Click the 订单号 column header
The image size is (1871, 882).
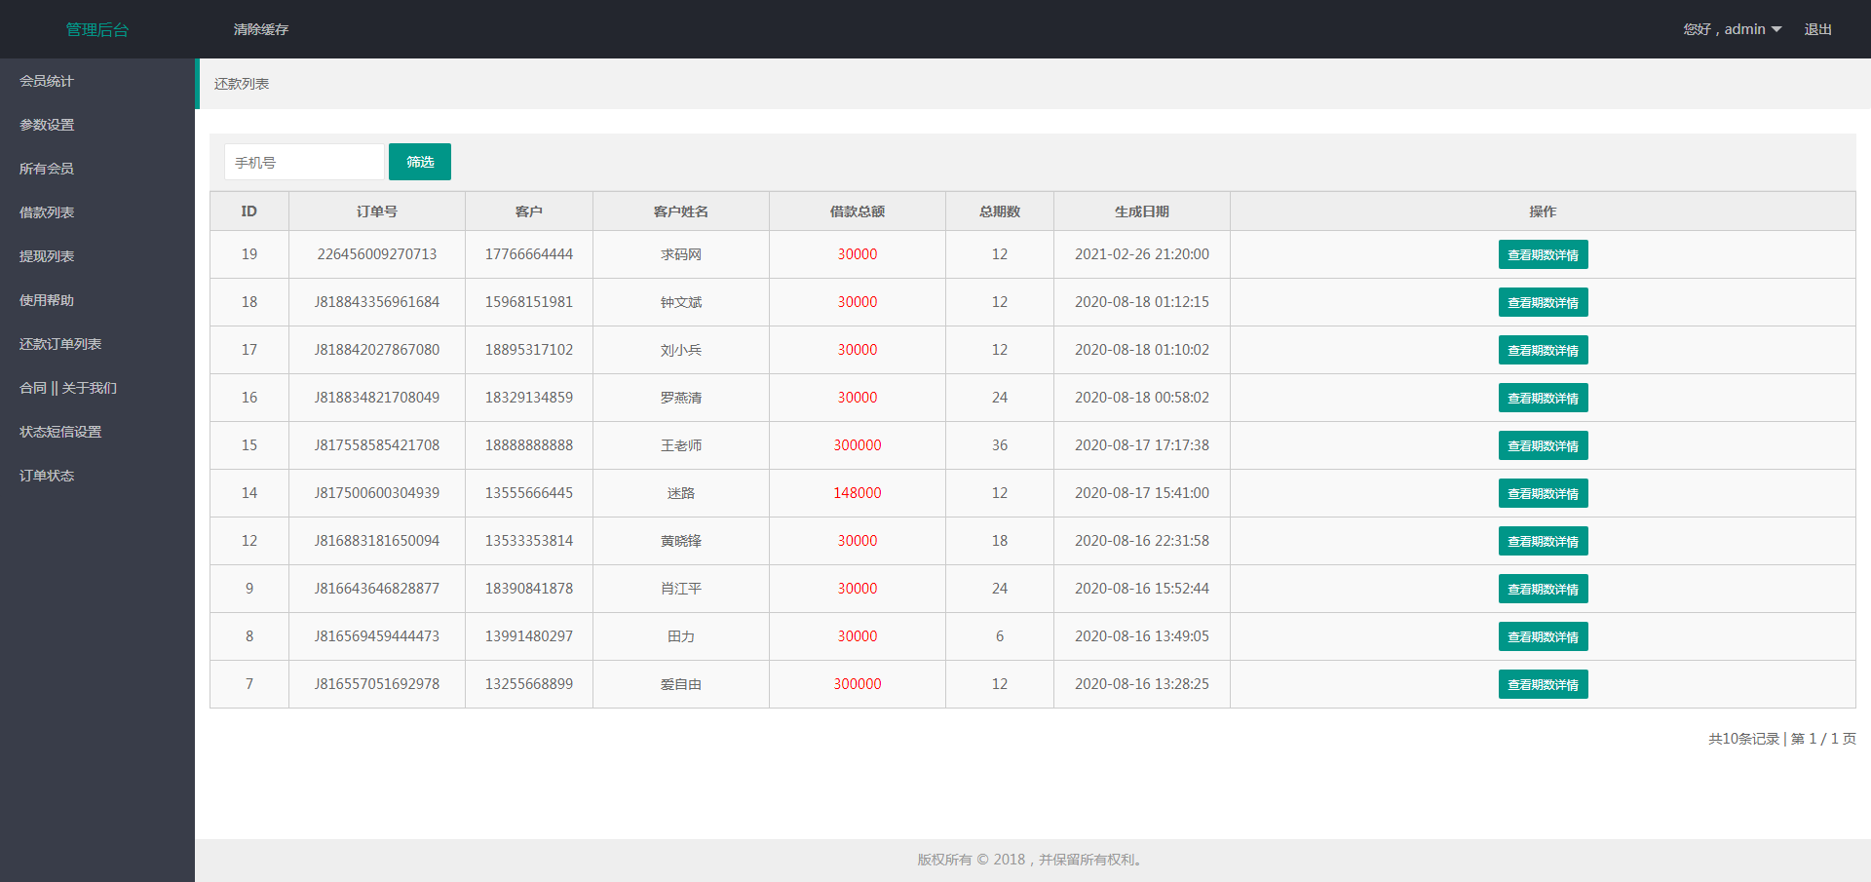(377, 211)
